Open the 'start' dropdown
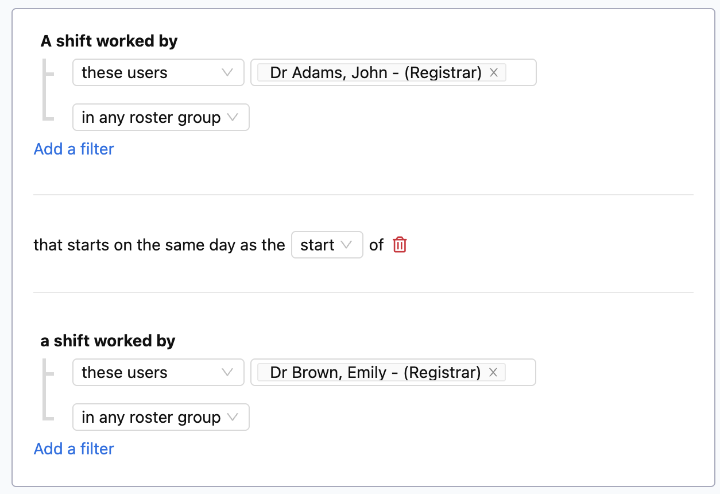Screen dimensions: 720x494 (x=327, y=245)
